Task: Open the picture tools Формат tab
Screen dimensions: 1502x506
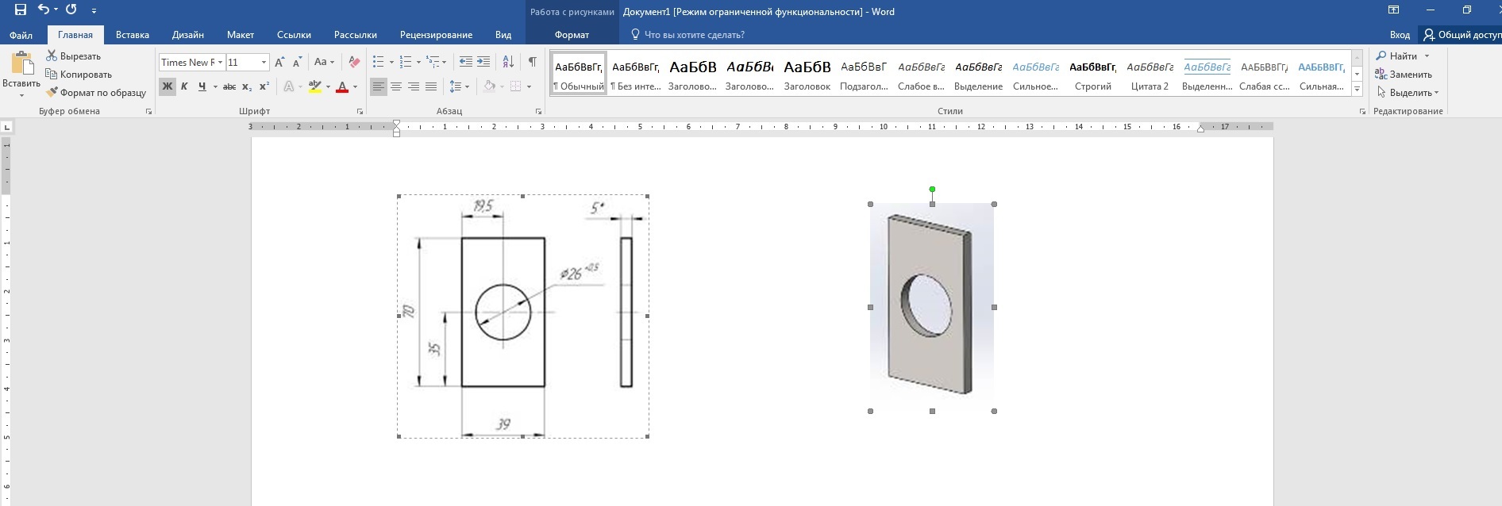Action: coord(572,35)
